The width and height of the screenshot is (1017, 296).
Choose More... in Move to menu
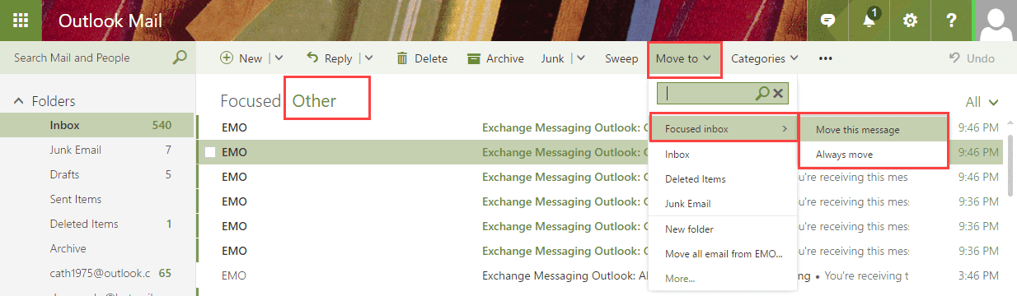point(723,278)
